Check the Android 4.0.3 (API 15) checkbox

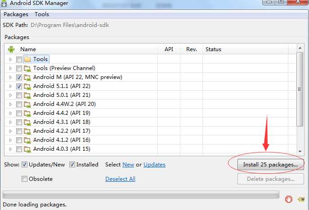tap(19, 149)
